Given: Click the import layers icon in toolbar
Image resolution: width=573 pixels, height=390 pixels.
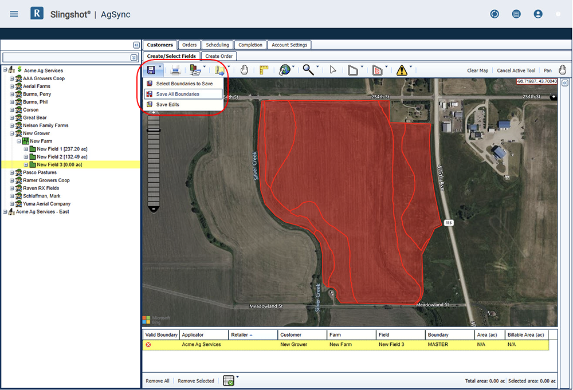Looking at the screenshot, I should [195, 70].
